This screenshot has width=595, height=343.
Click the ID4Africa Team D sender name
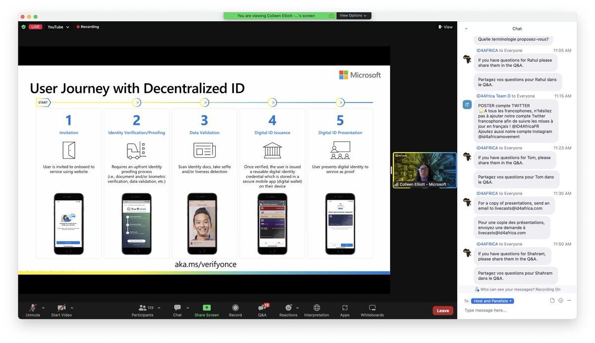pyautogui.click(x=493, y=96)
